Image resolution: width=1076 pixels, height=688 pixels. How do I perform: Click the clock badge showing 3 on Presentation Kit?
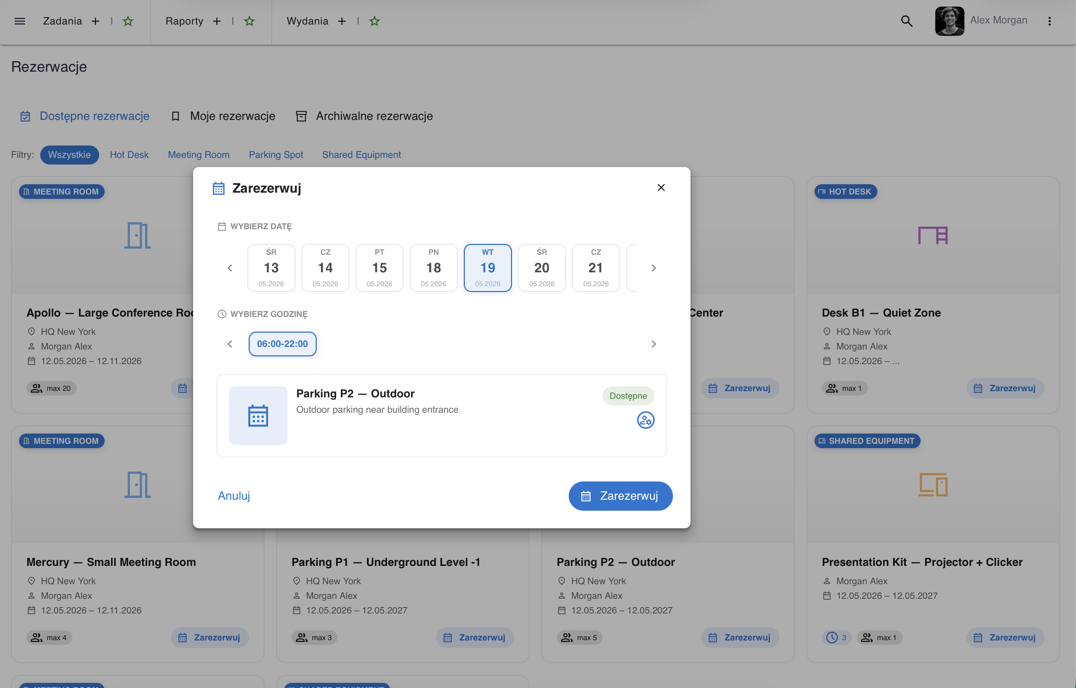tap(836, 638)
